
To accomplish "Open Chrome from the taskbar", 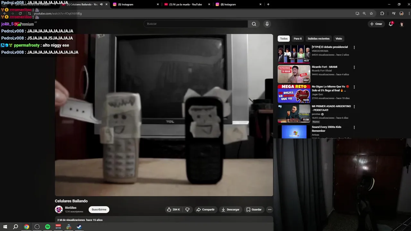I will pos(26,227).
